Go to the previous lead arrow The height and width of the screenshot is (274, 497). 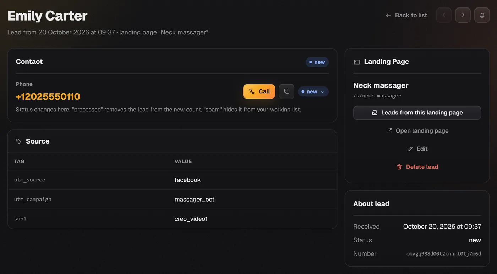(444, 15)
